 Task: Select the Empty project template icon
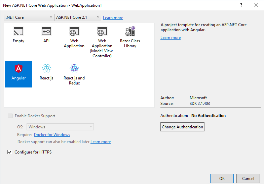[18, 32]
